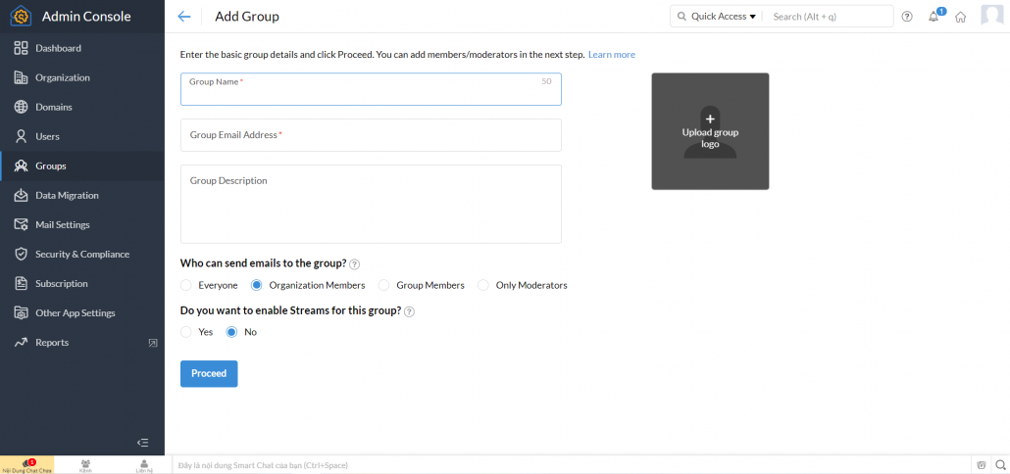This screenshot has height=474, width=1010.
Task: Click the Smart Chat input bar
Action: coord(571,465)
